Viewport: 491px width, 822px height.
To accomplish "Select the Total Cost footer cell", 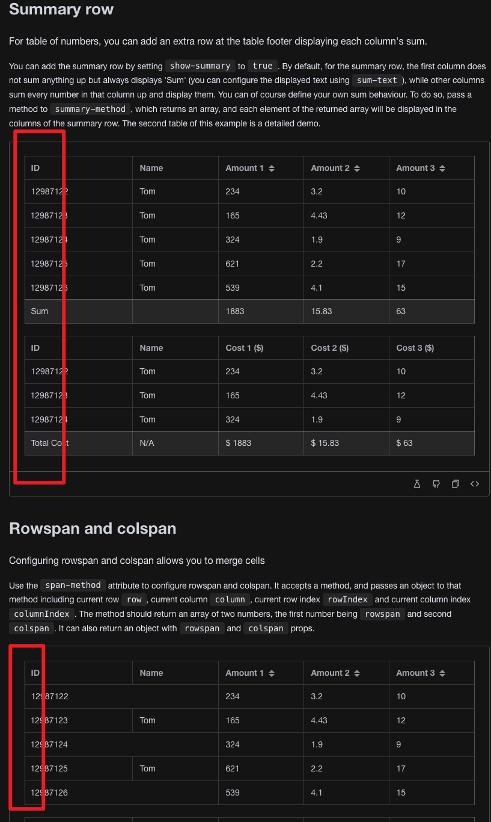I will tap(79, 443).
